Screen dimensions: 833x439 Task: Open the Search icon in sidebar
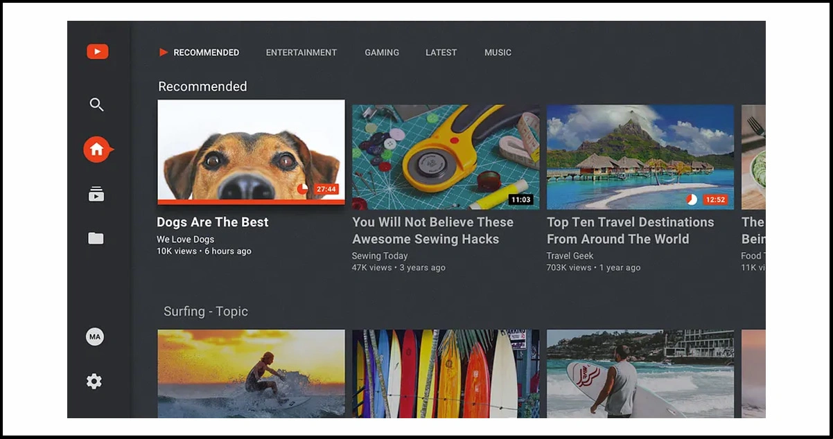pos(96,105)
